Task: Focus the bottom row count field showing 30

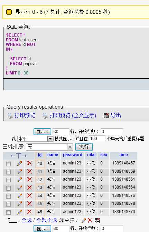Action: coord(61,229)
